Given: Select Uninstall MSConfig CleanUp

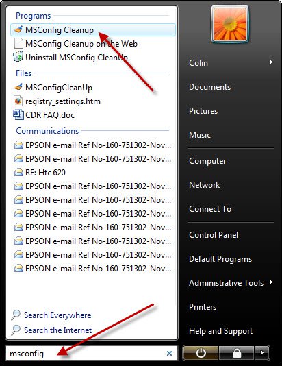Looking at the screenshot, I should tap(77, 58).
